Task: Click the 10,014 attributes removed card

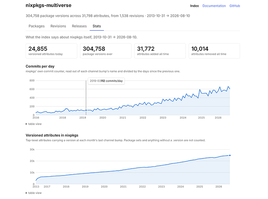Action: 214,51
